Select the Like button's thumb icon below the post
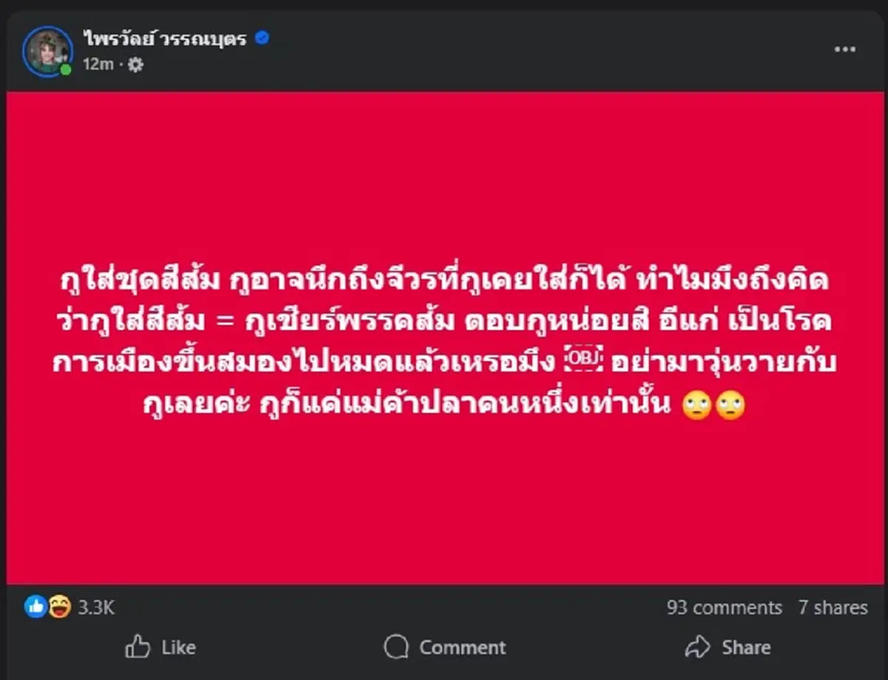Image resolution: width=888 pixels, height=680 pixels. [x=138, y=647]
